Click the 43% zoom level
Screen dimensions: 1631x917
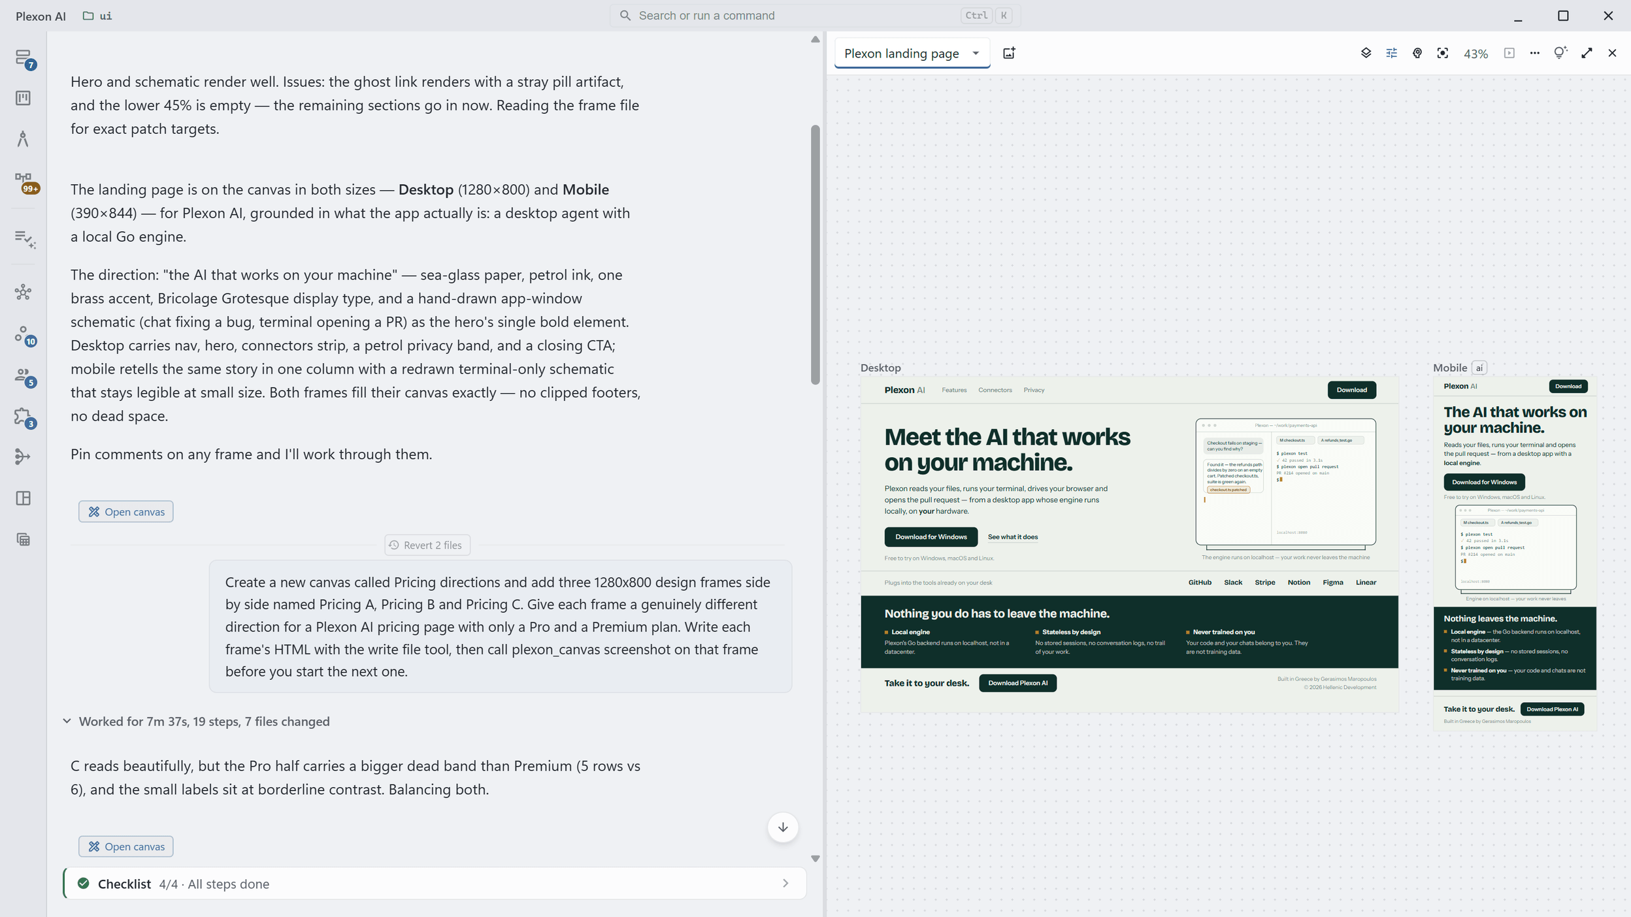tap(1475, 54)
